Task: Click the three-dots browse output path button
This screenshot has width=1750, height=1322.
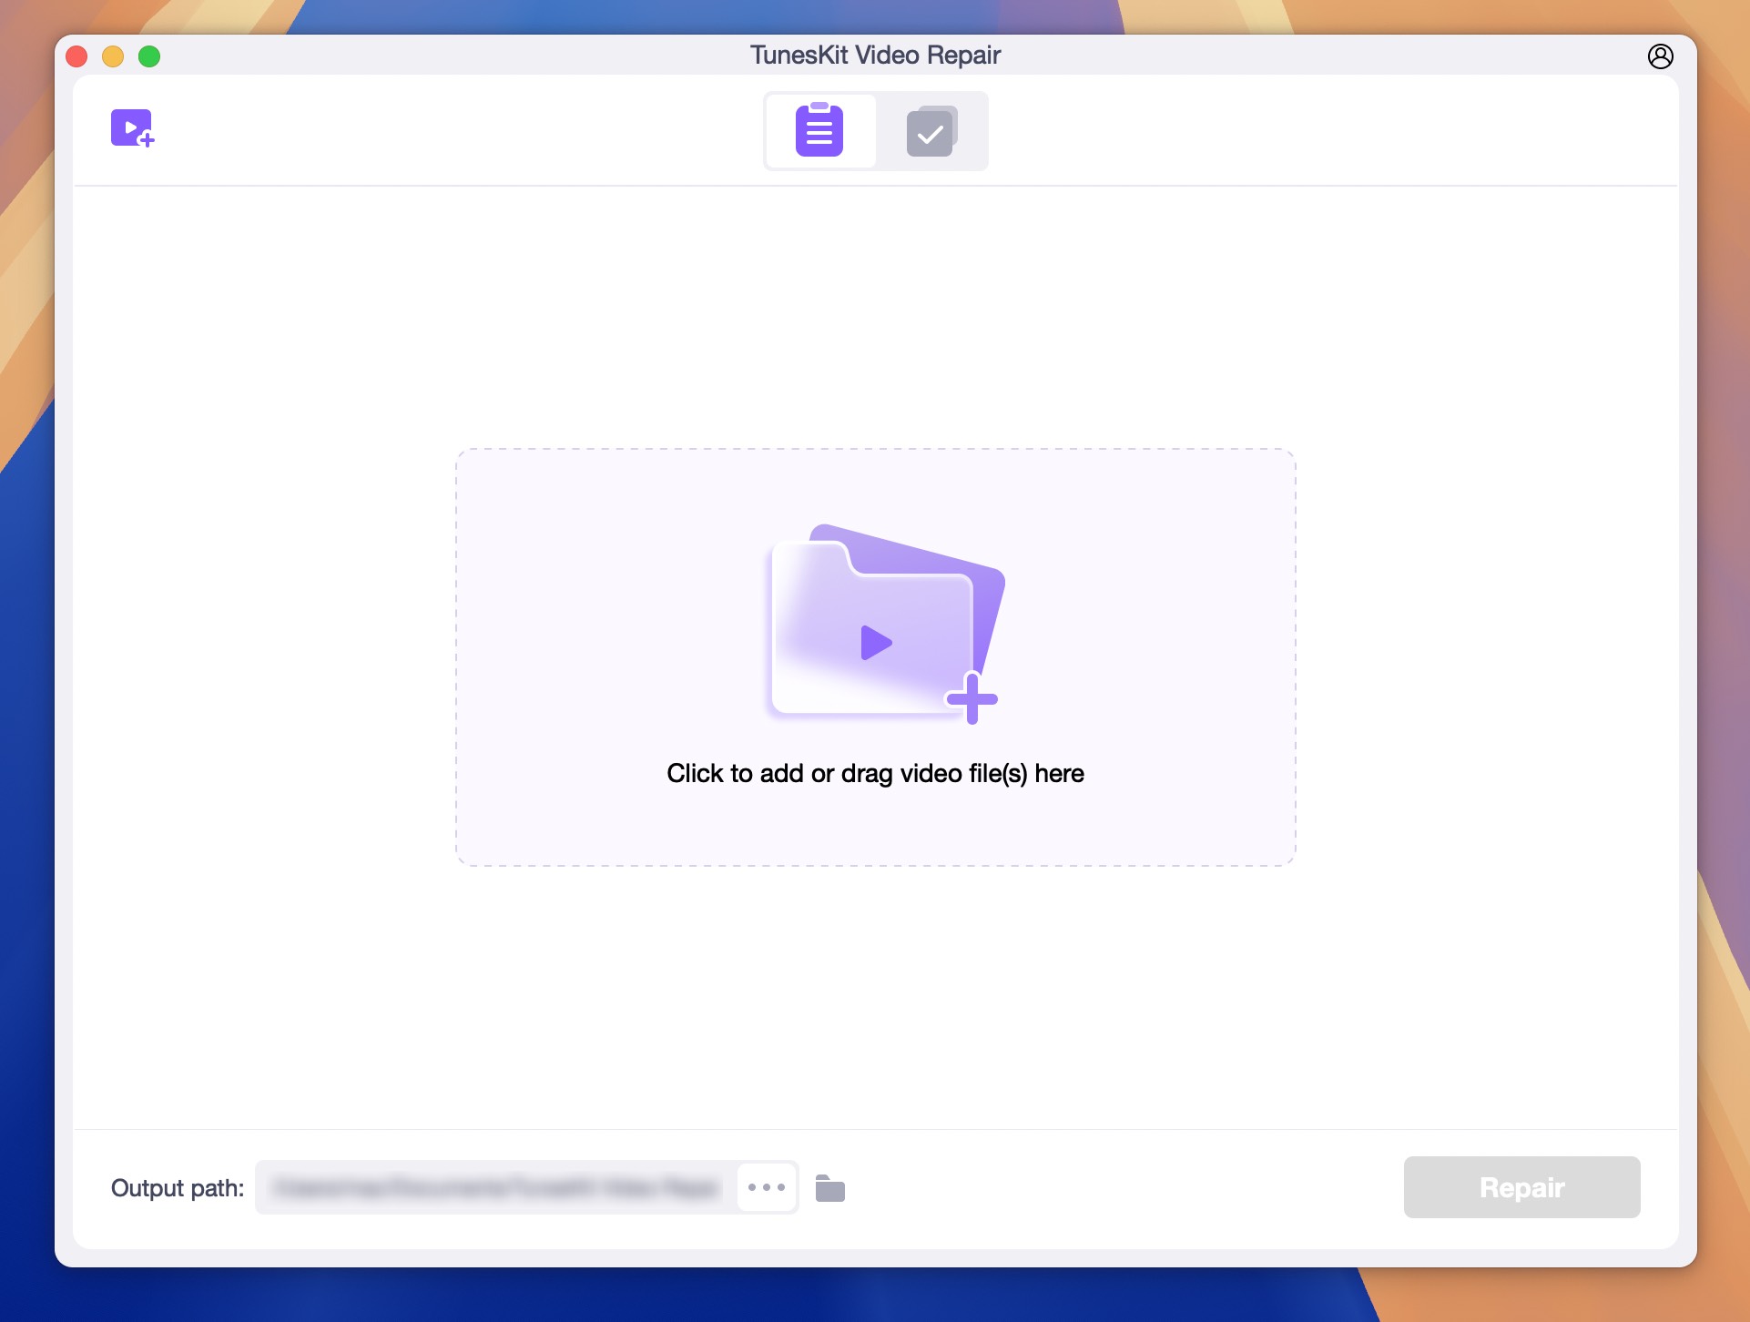Action: 767,1187
